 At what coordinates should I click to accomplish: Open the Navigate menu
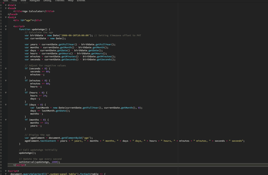[x=35, y=1]
